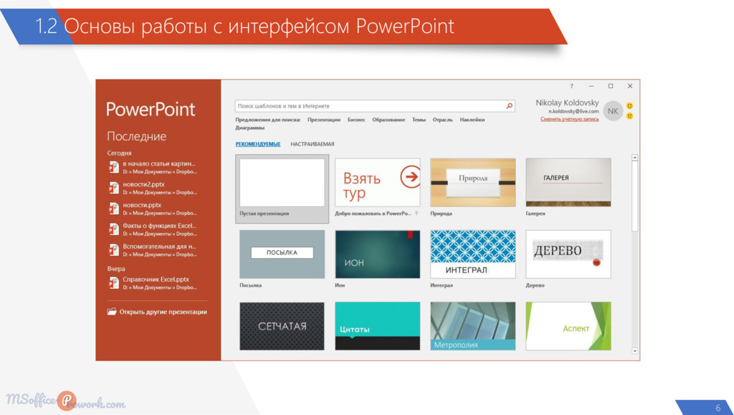The width and height of the screenshot is (734, 415).
Task: Click the n.koldovsky@live.com email text
Action: 573,111
